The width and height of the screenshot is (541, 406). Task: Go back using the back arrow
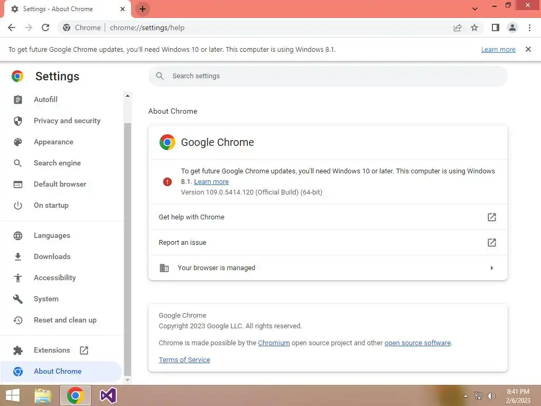coord(12,27)
